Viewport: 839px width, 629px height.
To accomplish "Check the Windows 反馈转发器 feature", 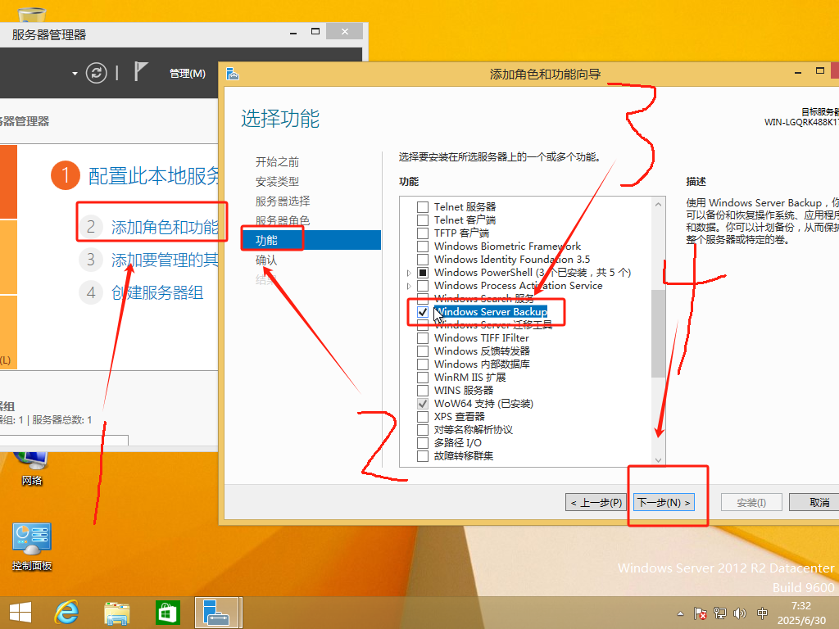I will 423,351.
